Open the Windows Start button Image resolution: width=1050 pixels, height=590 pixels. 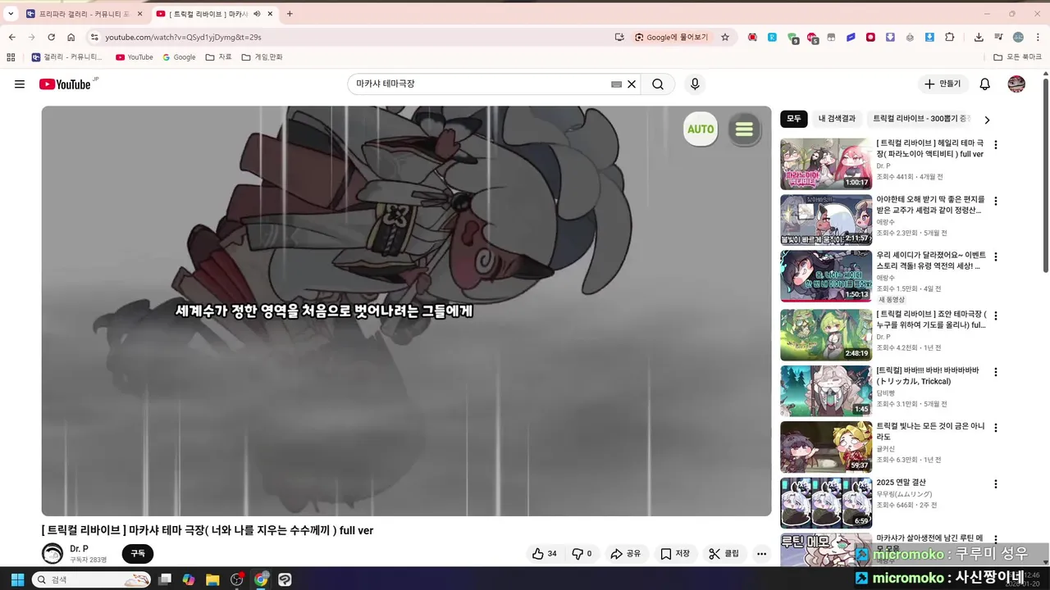[16, 579]
